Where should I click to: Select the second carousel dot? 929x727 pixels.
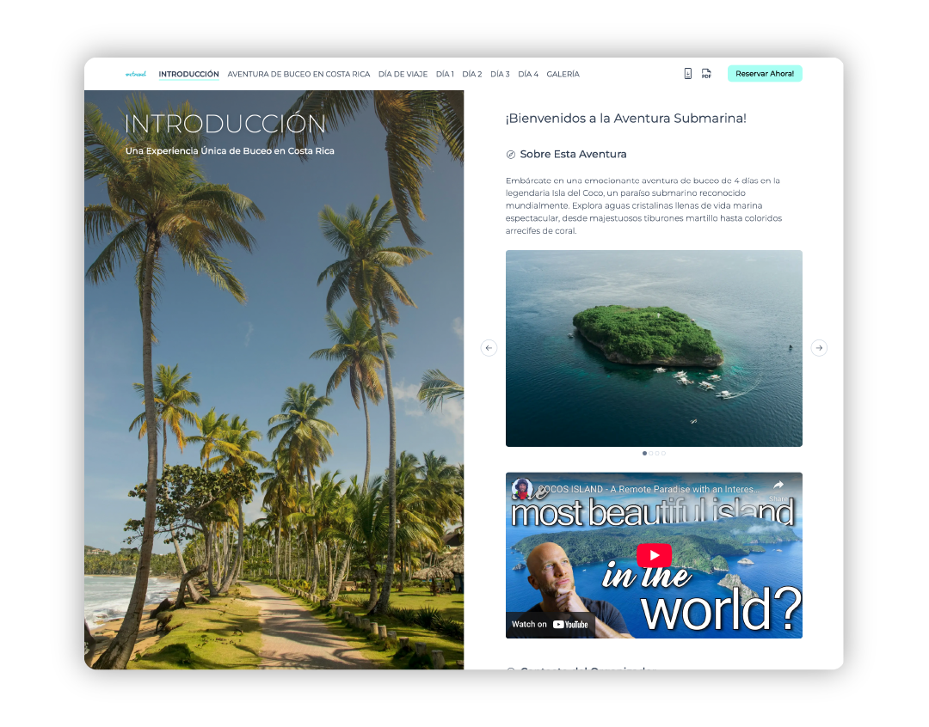tap(650, 454)
